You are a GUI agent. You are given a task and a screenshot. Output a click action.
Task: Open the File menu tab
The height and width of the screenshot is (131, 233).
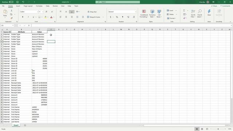3,6
